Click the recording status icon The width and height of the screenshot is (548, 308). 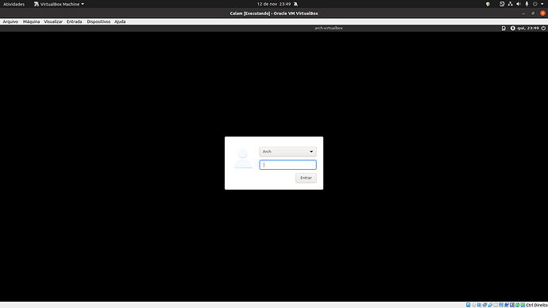point(507,305)
